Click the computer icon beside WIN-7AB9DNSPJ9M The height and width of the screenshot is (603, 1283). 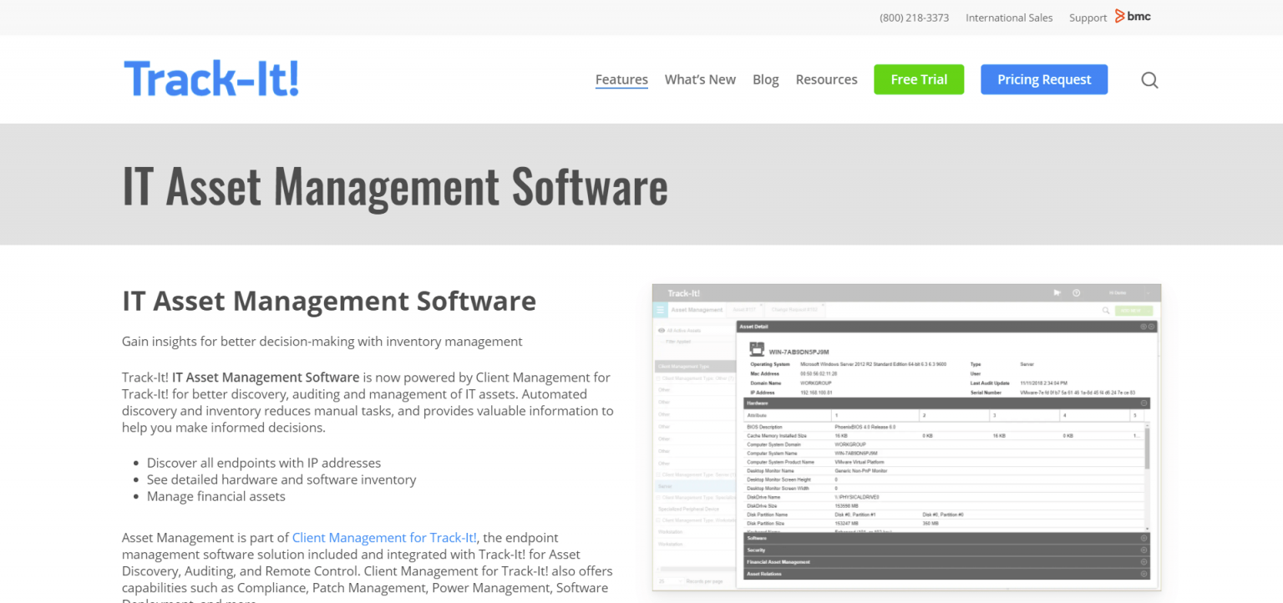[756, 350]
